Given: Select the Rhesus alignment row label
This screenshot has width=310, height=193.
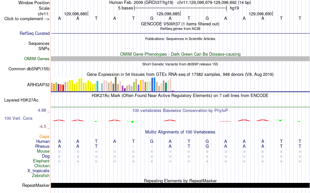Looking at the screenshot, I should [x=42, y=146].
